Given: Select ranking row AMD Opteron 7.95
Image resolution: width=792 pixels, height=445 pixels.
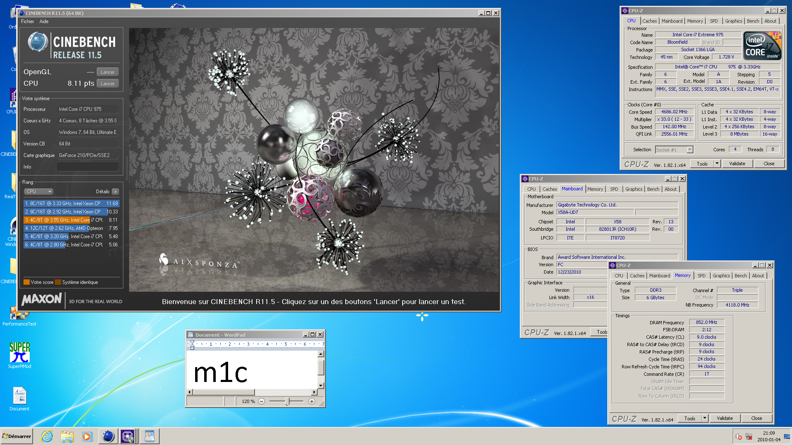Looking at the screenshot, I should 71,228.
